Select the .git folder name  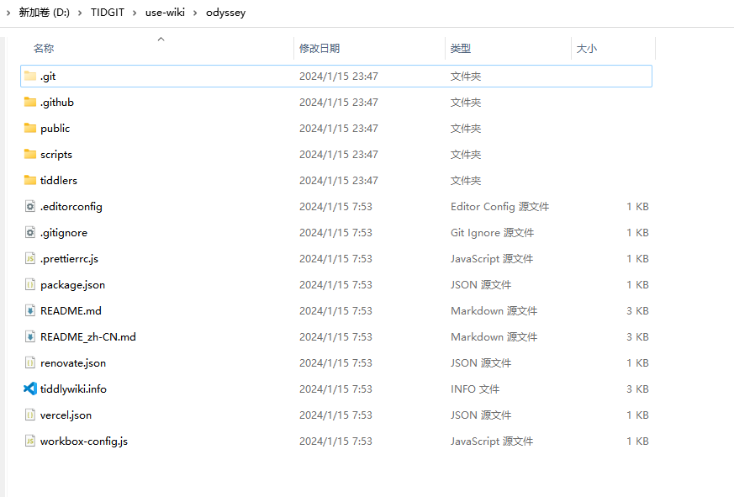point(48,76)
